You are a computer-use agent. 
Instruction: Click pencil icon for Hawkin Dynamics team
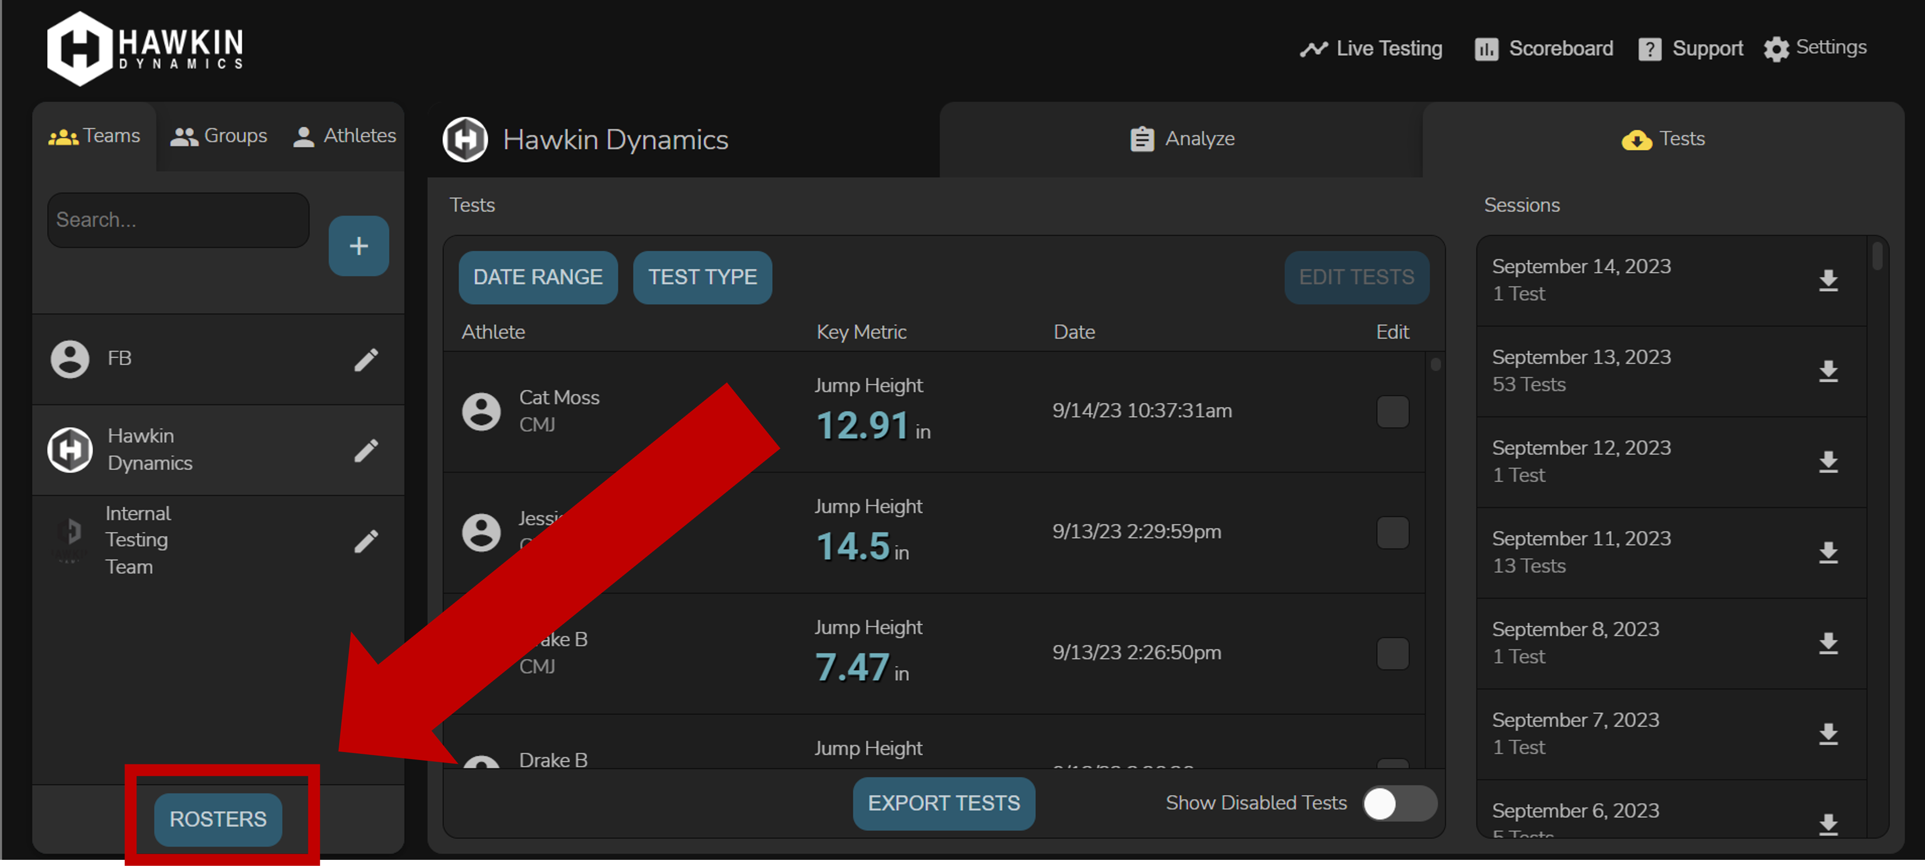point(366,450)
